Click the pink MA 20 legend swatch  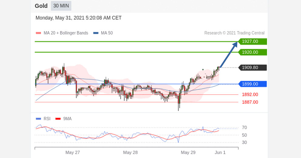(x=38, y=33)
